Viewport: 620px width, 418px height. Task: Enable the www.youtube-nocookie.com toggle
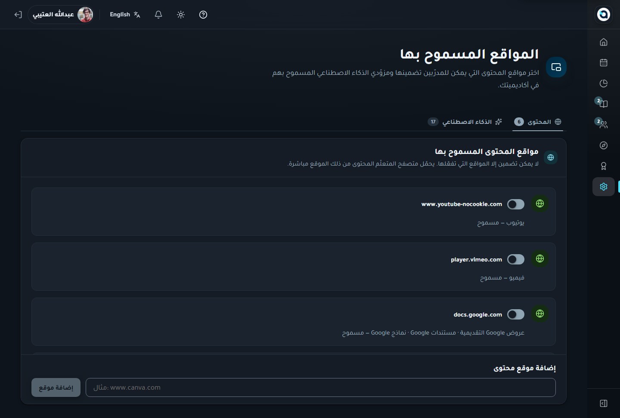(516, 204)
